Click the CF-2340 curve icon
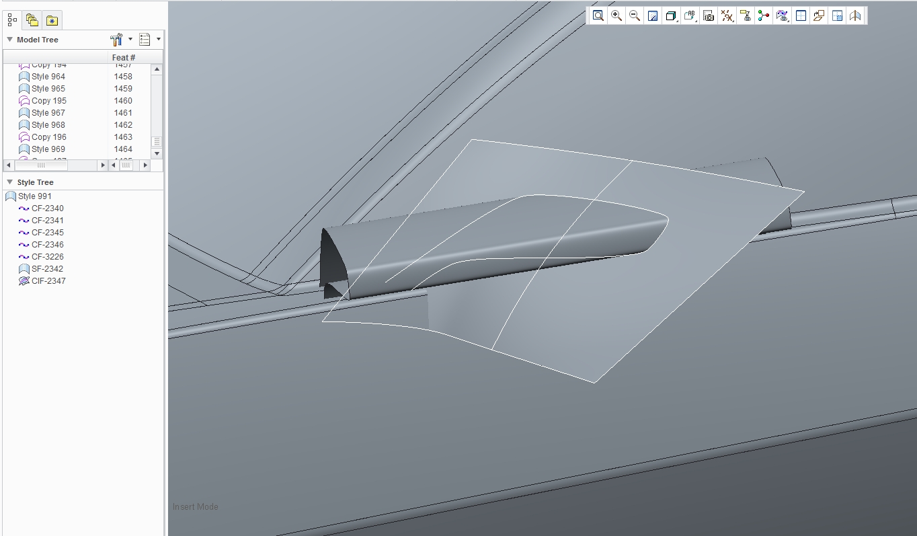This screenshot has height=536, width=917. point(24,208)
